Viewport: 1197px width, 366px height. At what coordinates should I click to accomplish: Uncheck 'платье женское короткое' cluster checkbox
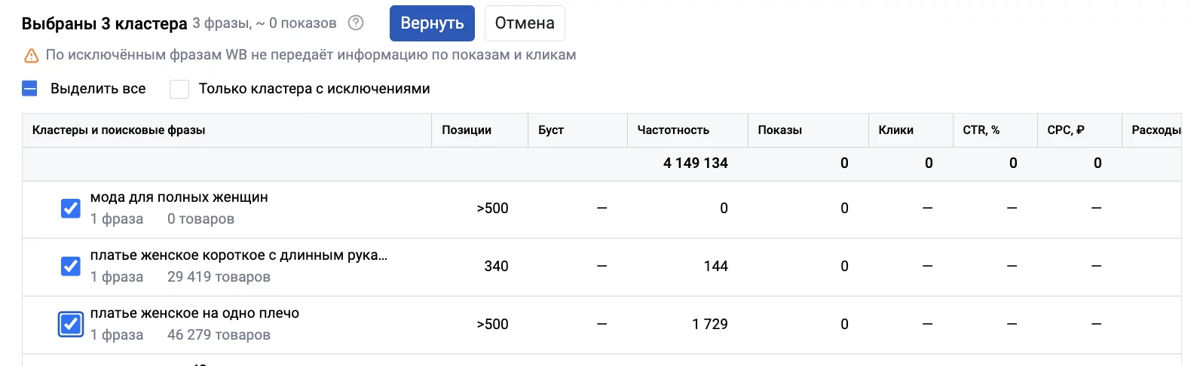click(x=71, y=266)
